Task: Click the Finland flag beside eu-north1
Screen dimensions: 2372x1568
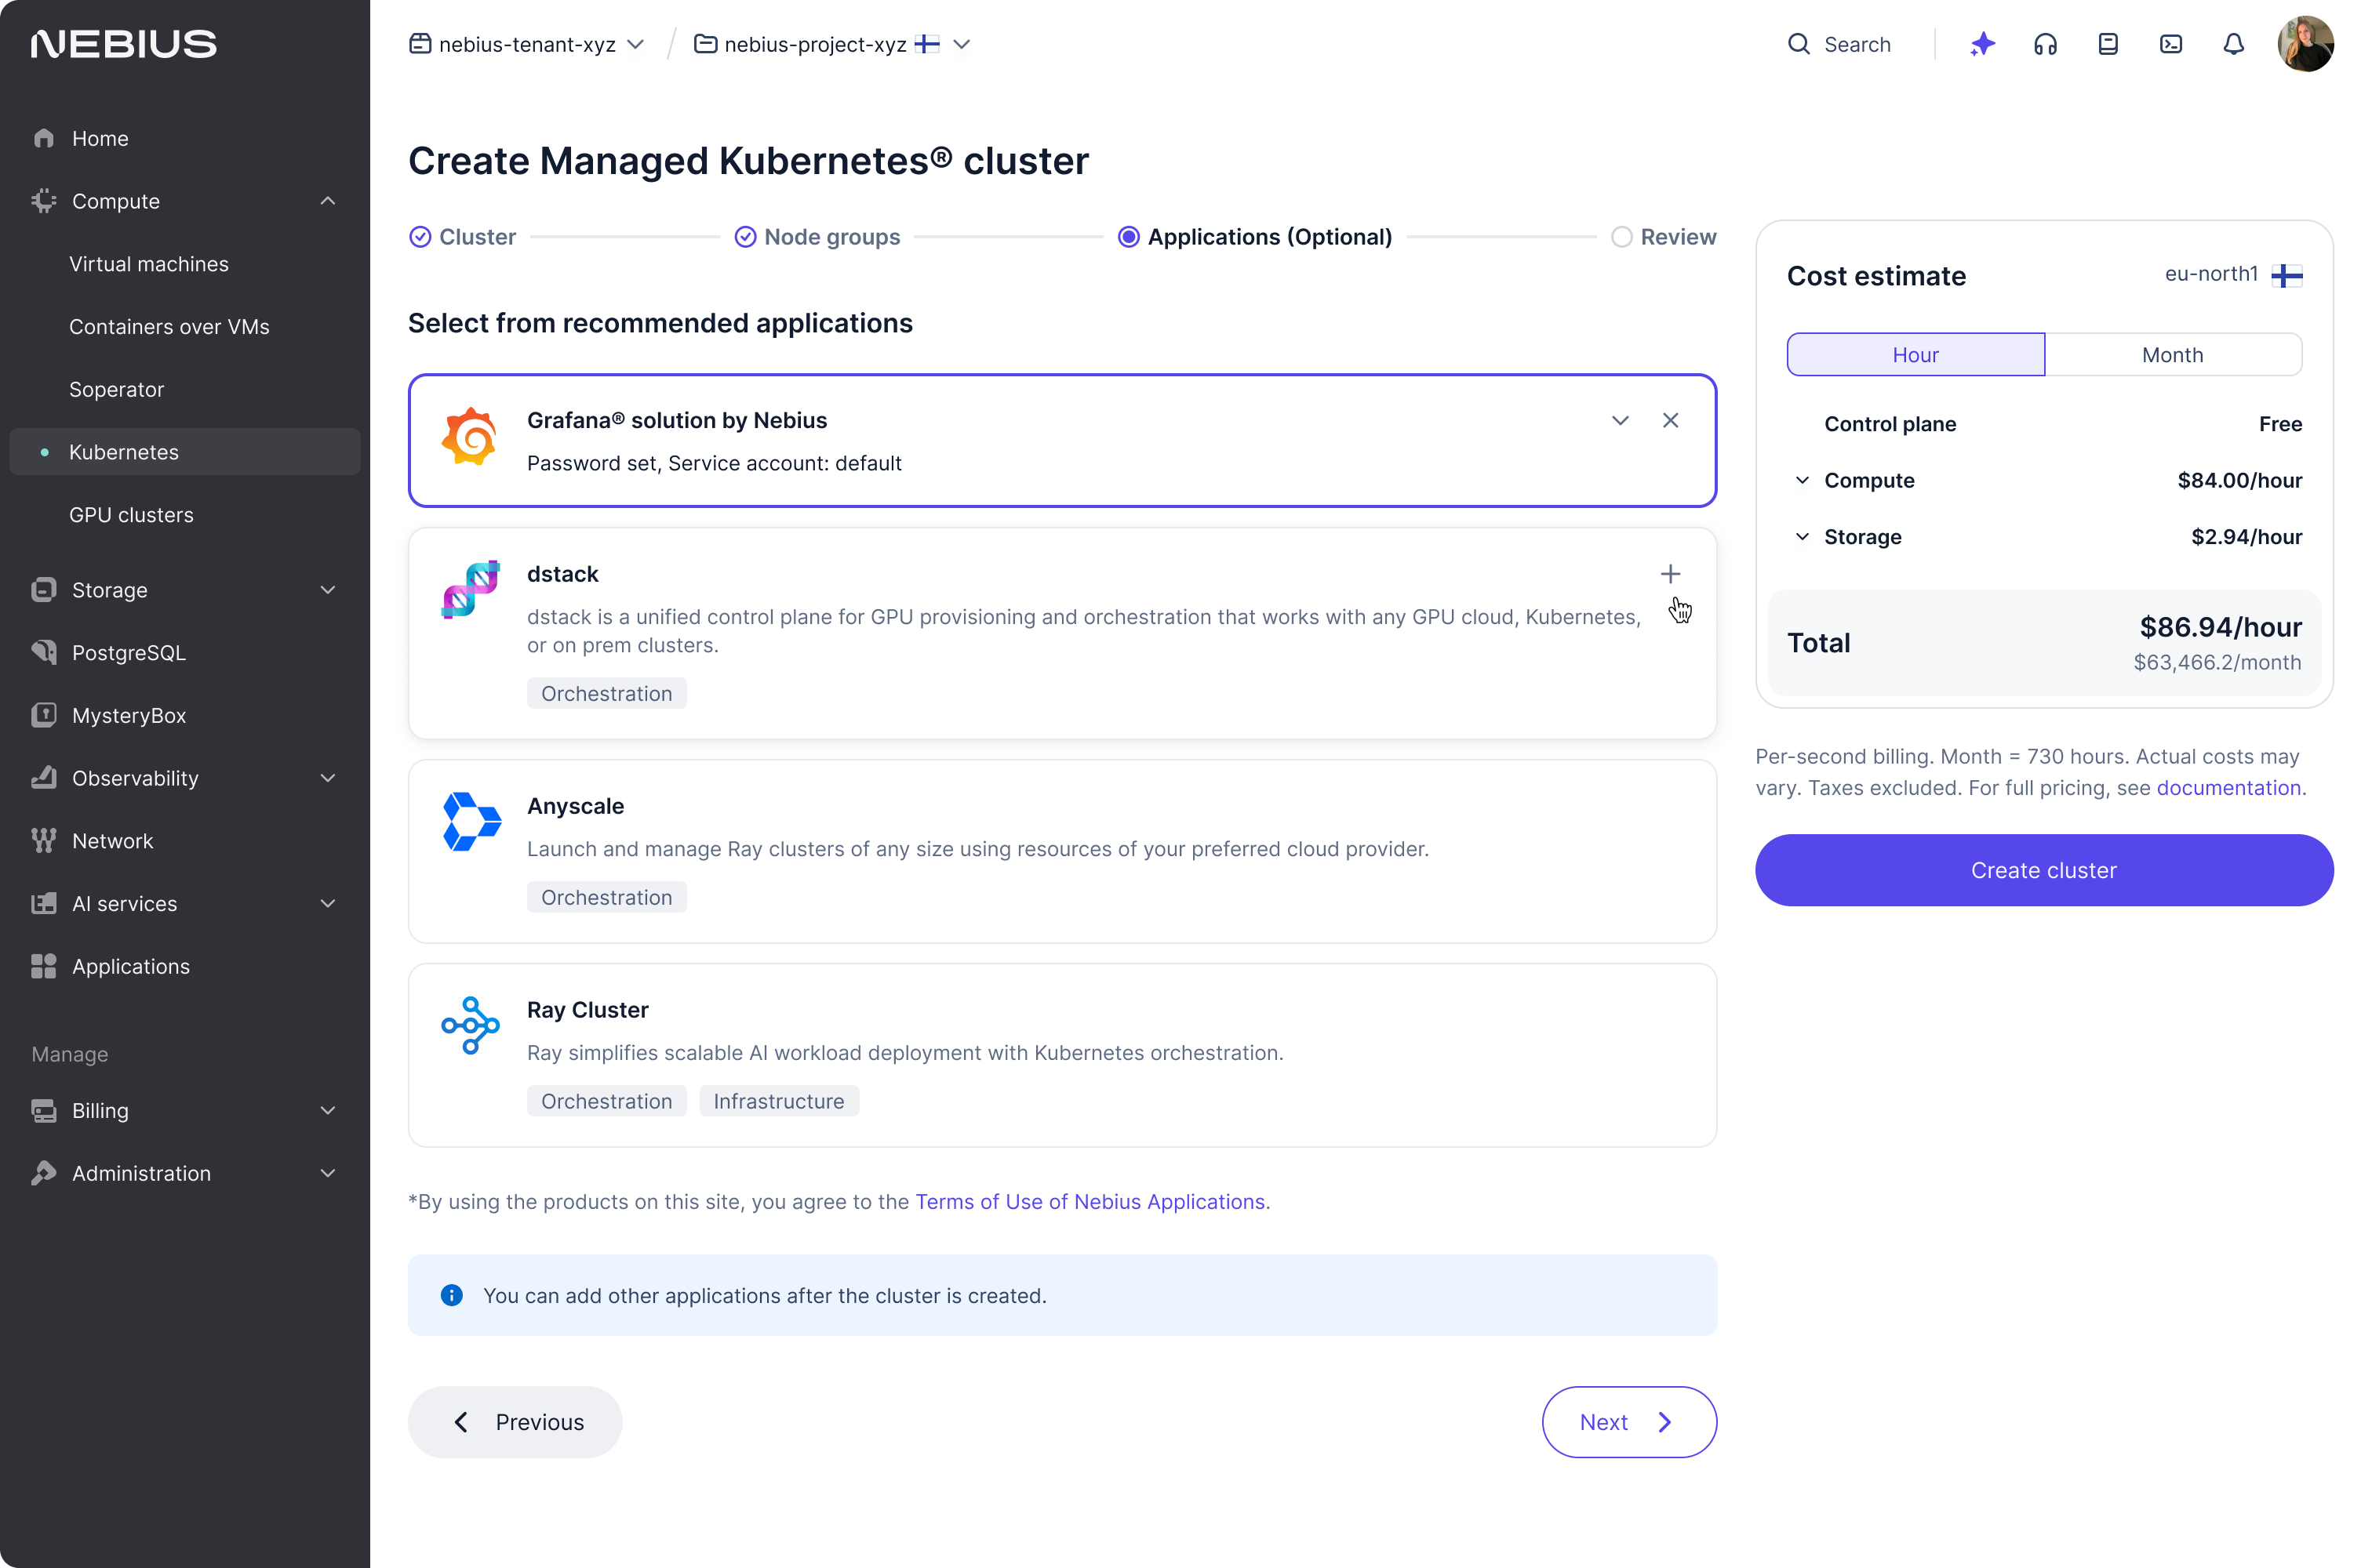Action: point(2286,275)
